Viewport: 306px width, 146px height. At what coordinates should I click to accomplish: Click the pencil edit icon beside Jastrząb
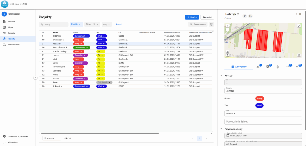[x=244, y=16]
